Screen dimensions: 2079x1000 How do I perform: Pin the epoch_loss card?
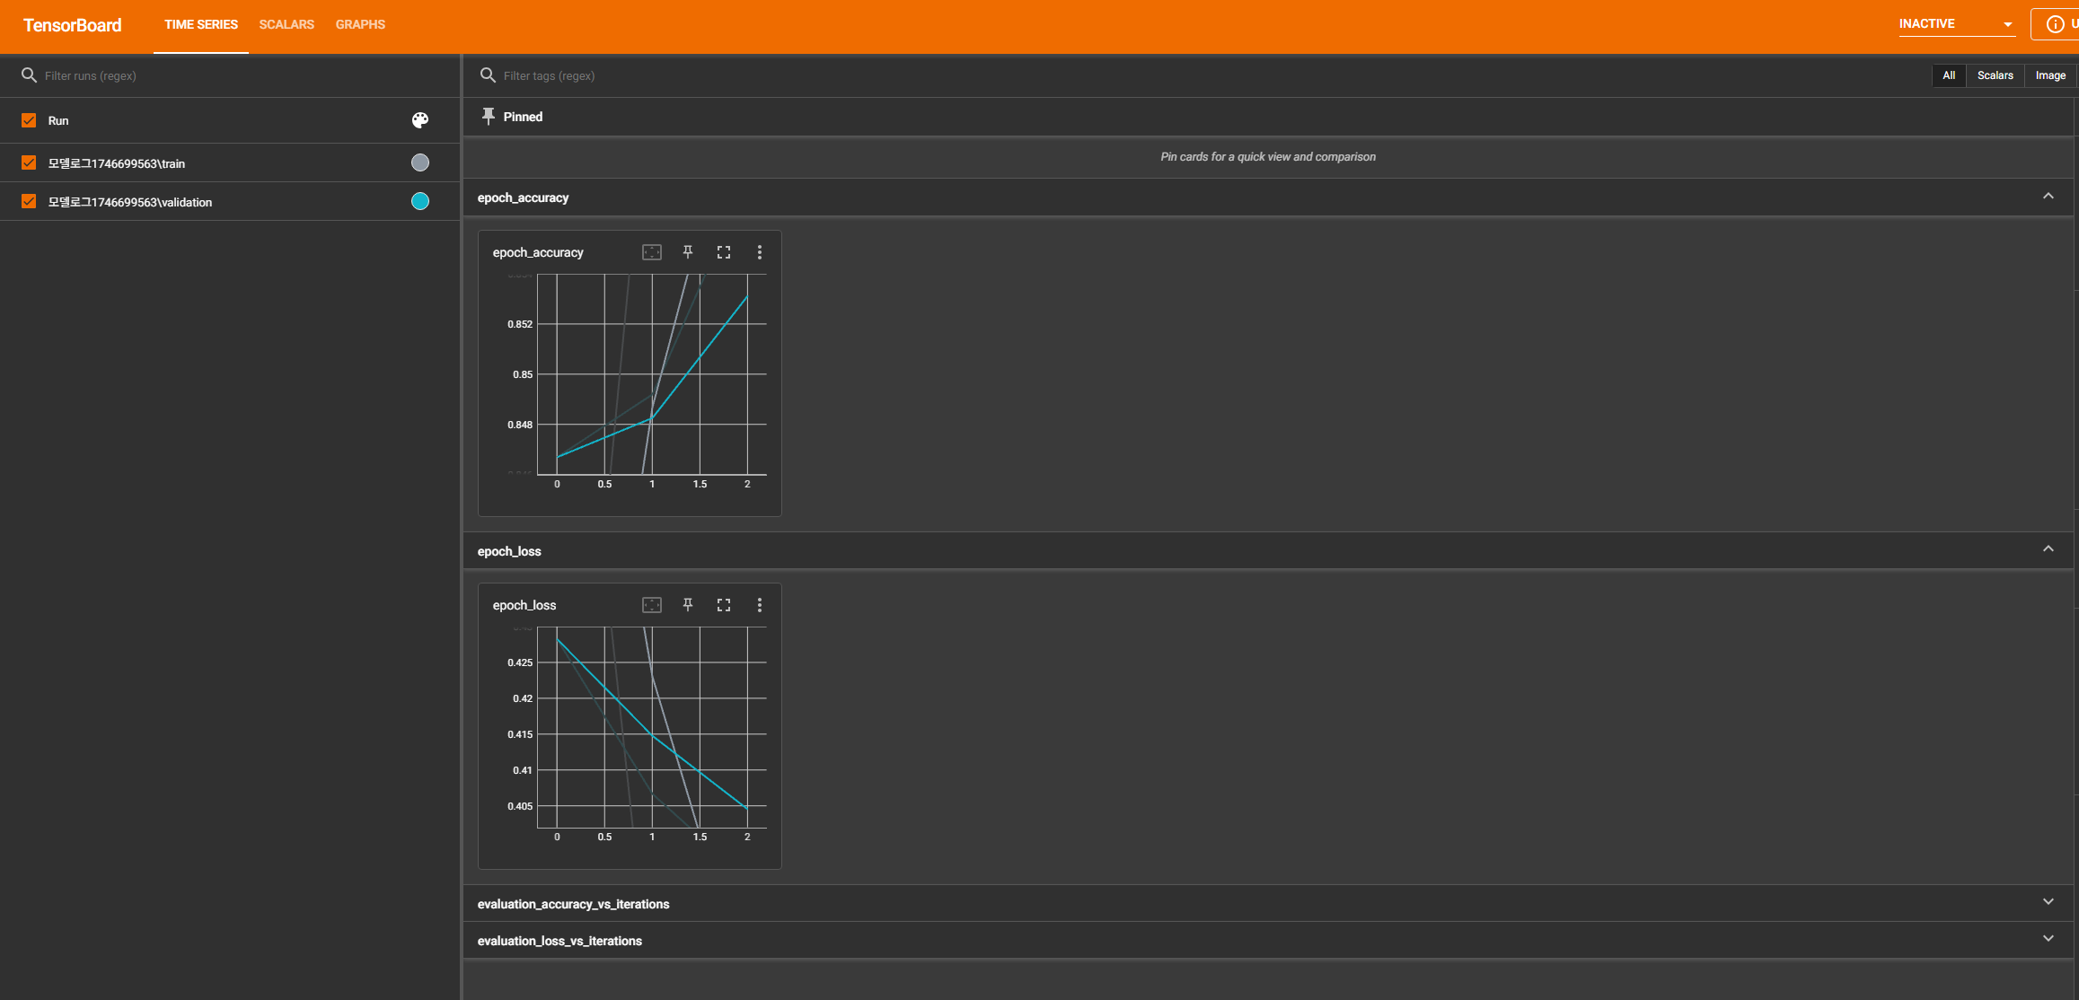(688, 605)
